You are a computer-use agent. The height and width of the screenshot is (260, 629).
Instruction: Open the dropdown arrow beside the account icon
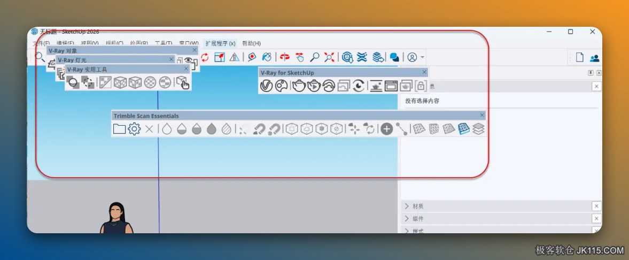pos(422,58)
